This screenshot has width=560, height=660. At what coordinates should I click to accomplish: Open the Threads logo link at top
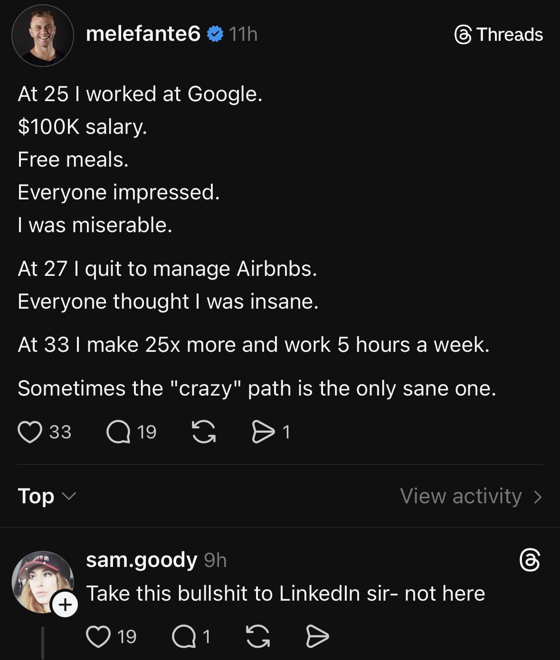pos(498,35)
